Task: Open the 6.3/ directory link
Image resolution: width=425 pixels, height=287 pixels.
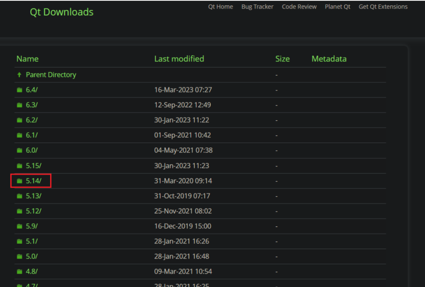Action: click(x=32, y=105)
